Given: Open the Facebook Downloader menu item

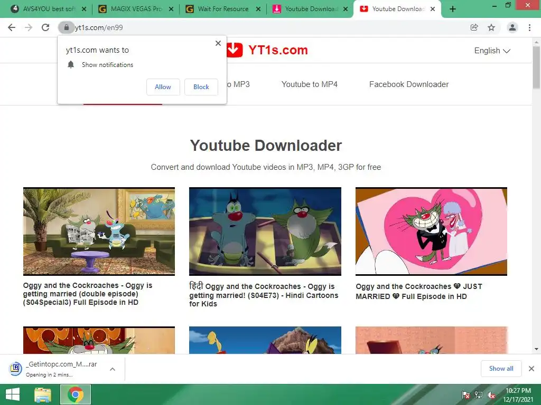Looking at the screenshot, I should coord(409,84).
